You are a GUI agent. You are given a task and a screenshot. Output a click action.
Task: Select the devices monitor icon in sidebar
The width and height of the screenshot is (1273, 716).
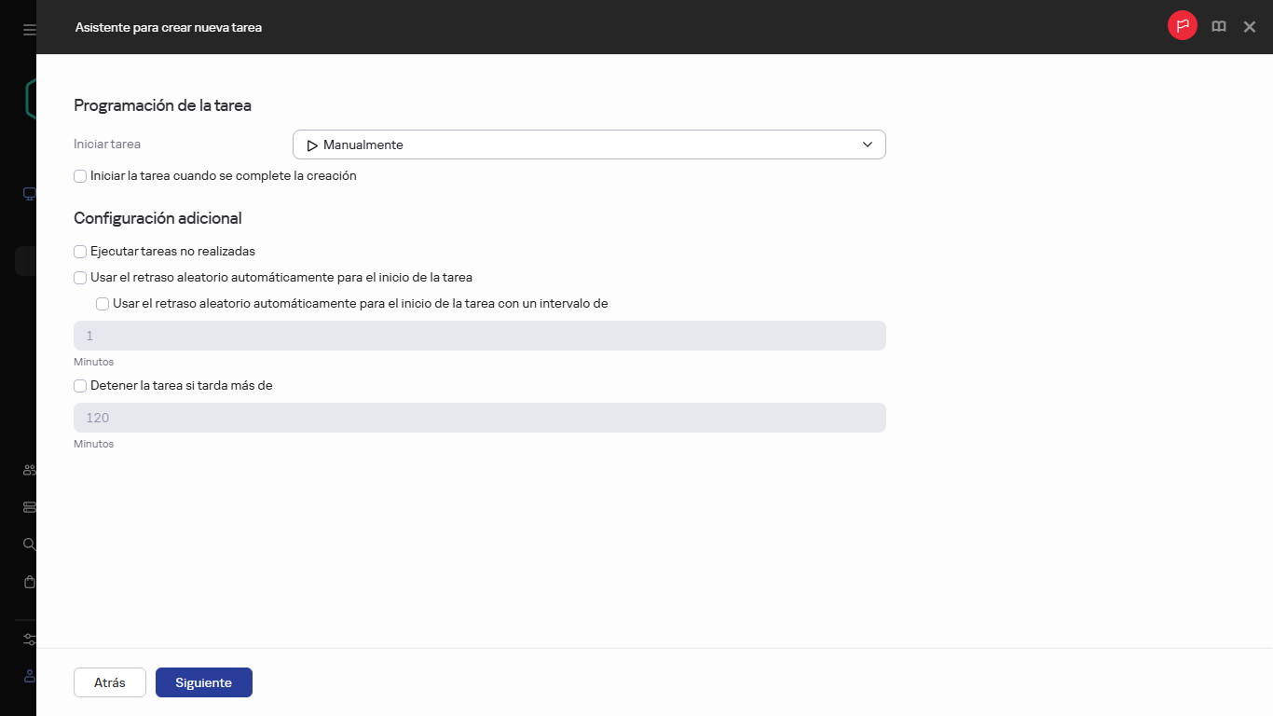[27, 193]
